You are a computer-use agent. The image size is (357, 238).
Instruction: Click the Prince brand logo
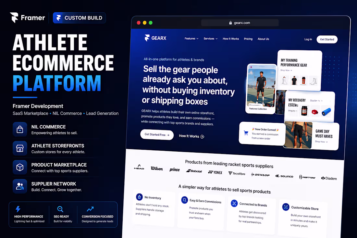point(174,170)
